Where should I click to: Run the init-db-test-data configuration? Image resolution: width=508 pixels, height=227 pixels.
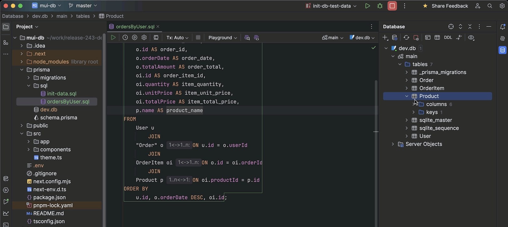point(368,6)
